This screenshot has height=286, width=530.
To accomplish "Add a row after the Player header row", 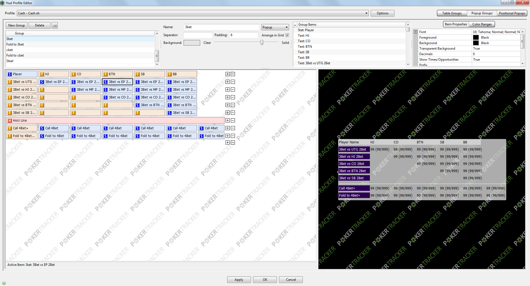I will [227, 74].
